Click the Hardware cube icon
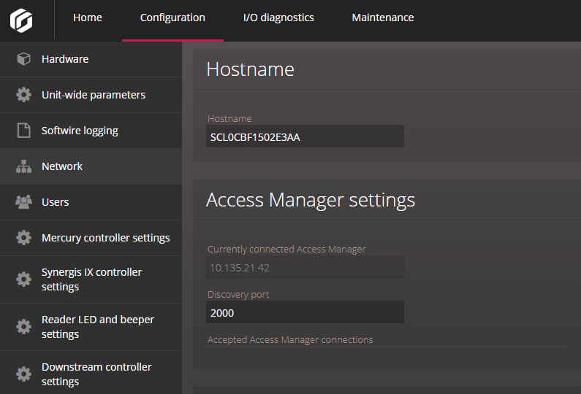This screenshot has width=581, height=394. click(23, 59)
